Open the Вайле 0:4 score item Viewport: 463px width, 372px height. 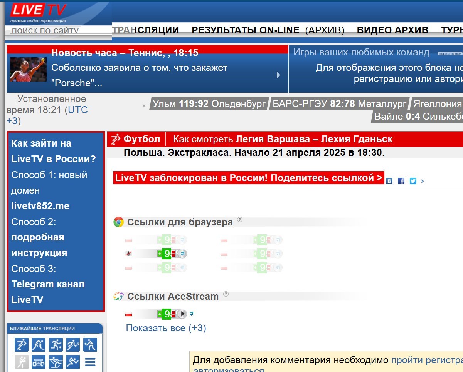point(418,117)
